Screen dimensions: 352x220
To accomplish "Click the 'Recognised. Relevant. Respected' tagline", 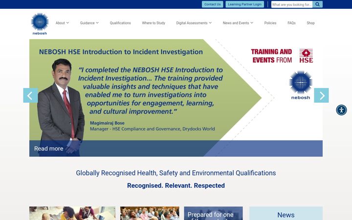I will pos(176,186).
